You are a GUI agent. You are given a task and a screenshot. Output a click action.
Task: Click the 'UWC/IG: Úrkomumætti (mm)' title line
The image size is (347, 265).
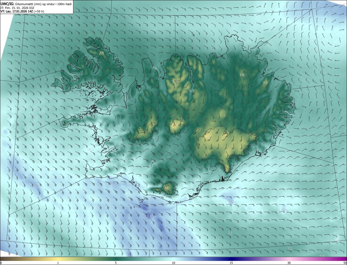36,4
